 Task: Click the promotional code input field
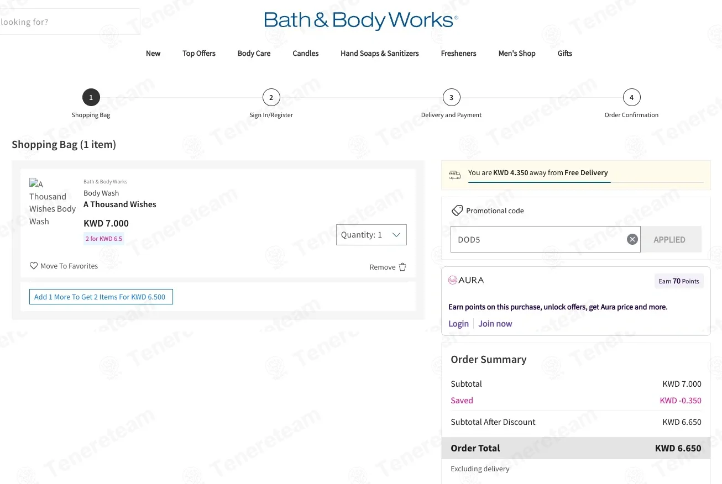(x=538, y=239)
